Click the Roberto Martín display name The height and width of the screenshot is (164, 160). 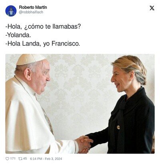click(33, 7)
